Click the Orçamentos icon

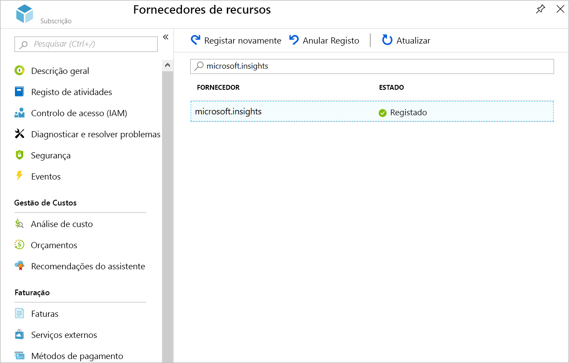click(x=19, y=245)
